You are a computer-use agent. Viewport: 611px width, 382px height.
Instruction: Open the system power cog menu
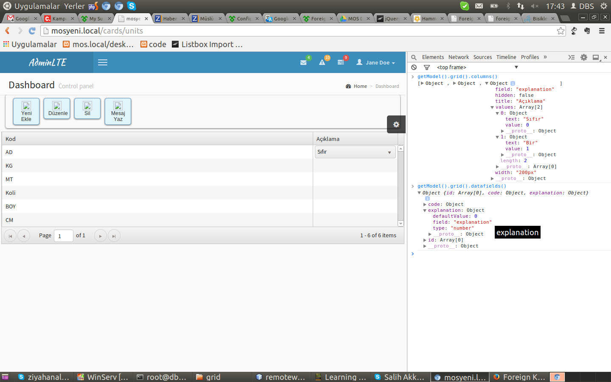pos(604,6)
